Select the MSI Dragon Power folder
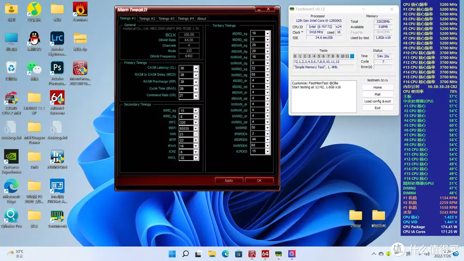Viewport: 464px width, 261px height. click(34, 132)
